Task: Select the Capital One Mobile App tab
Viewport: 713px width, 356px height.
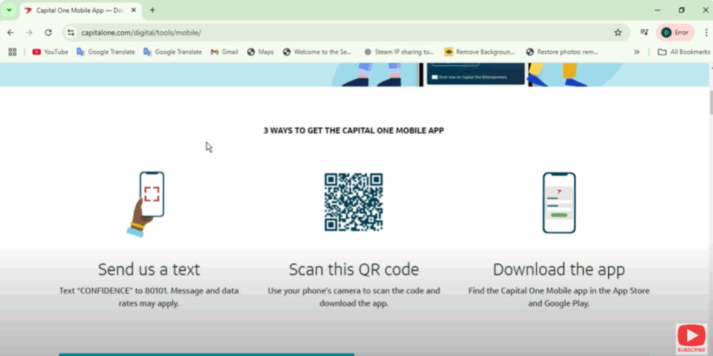Action: tap(81, 10)
